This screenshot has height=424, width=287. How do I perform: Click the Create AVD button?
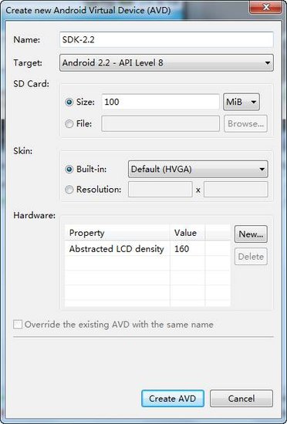(x=173, y=399)
